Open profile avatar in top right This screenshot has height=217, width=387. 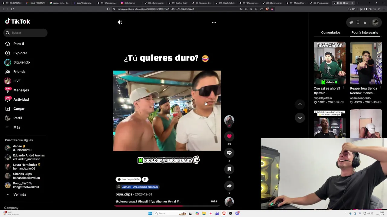click(x=375, y=22)
